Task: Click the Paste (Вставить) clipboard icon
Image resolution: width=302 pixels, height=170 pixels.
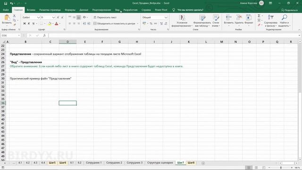Action: click(7, 17)
